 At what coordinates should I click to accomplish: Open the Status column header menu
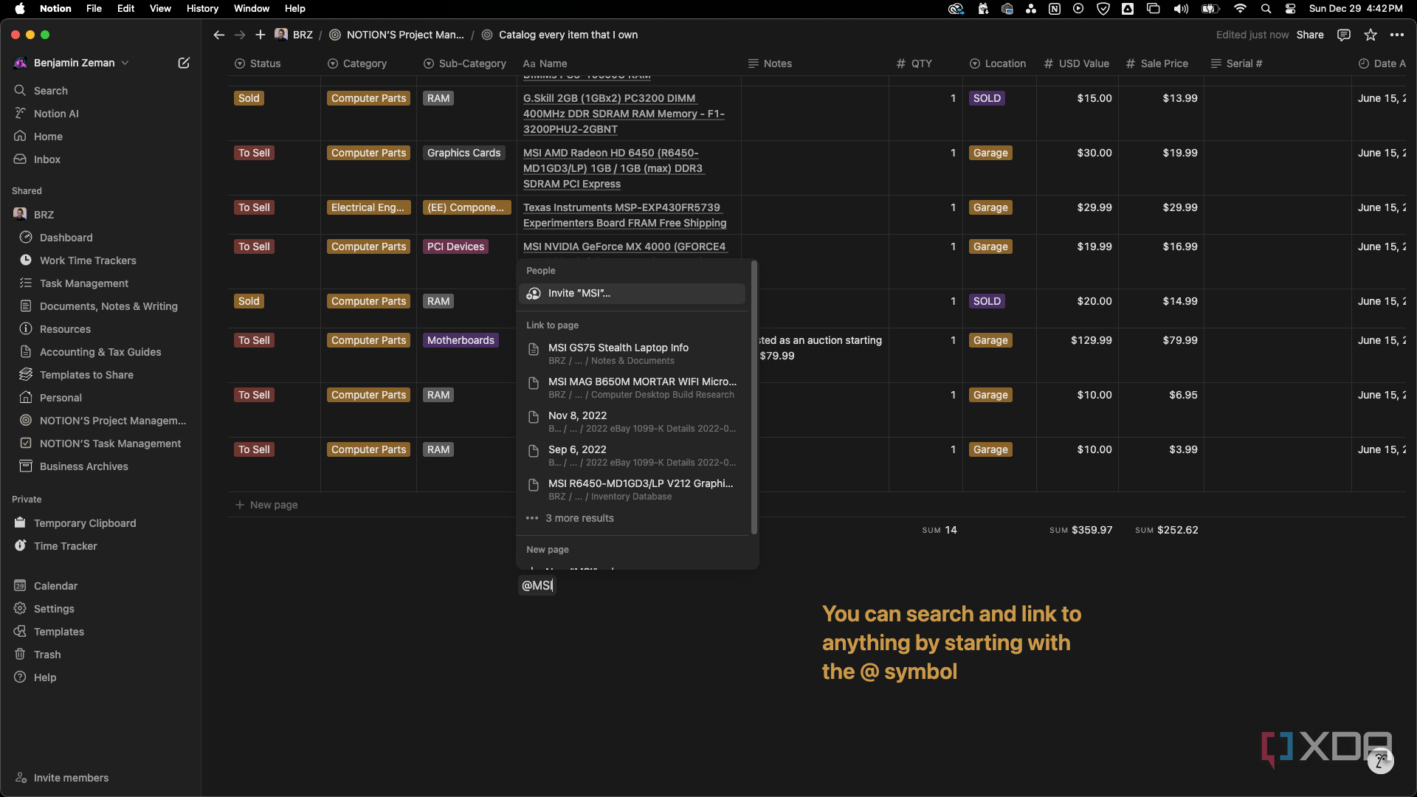pos(258,63)
